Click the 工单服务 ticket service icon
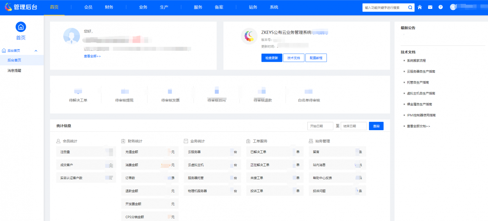Image resolution: width=488 pixels, height=221 pixels. pyautogui.click(x=247, y=140)
